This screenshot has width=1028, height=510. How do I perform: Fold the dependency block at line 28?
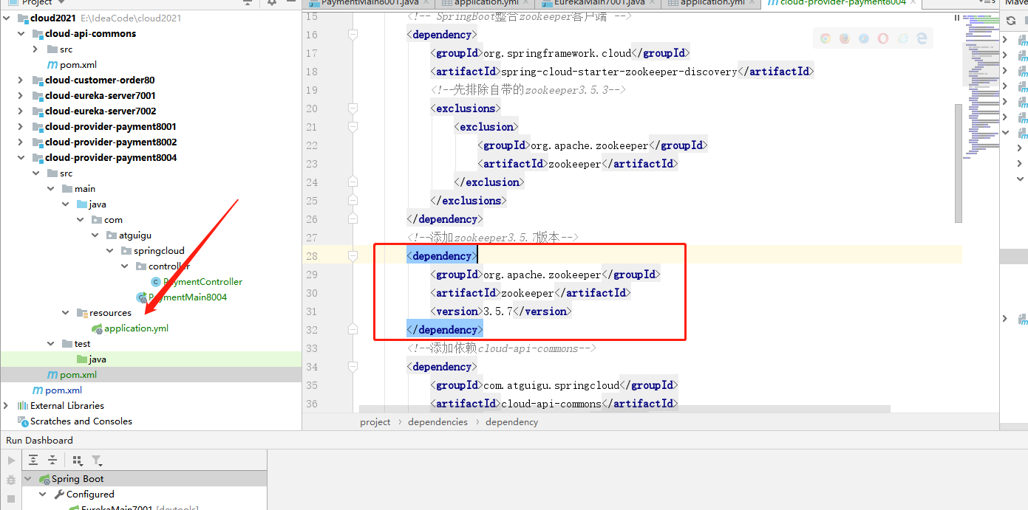(353, 256)
